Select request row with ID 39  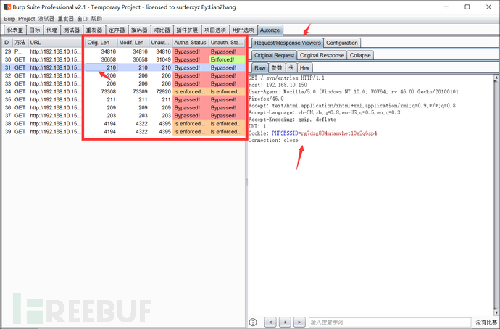tap(123, 132)
